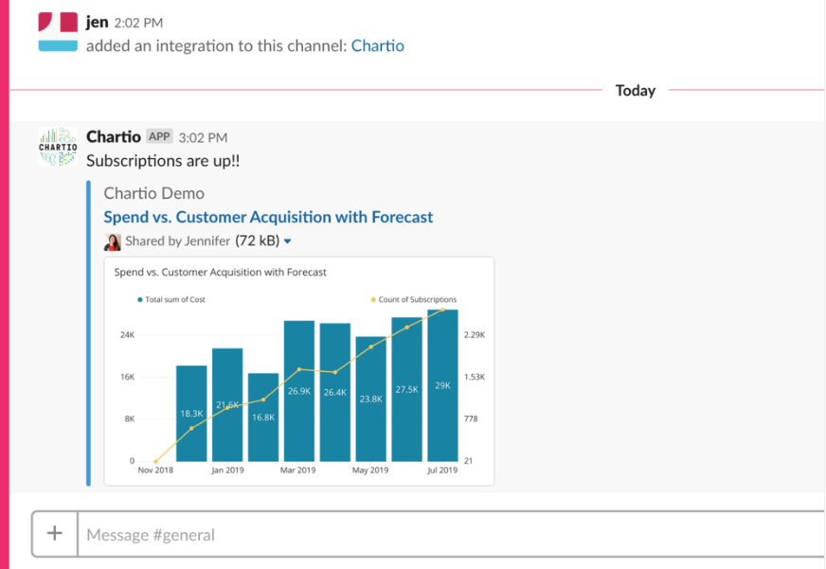This screenshot has width=826, height=569.
Task: Click Jennifer's tiny avatar next to Shared by
Action: [x=113, y=241]
